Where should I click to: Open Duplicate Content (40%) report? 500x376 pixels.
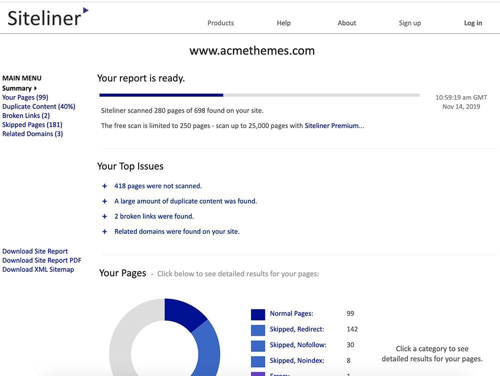[x=38, y=106]
